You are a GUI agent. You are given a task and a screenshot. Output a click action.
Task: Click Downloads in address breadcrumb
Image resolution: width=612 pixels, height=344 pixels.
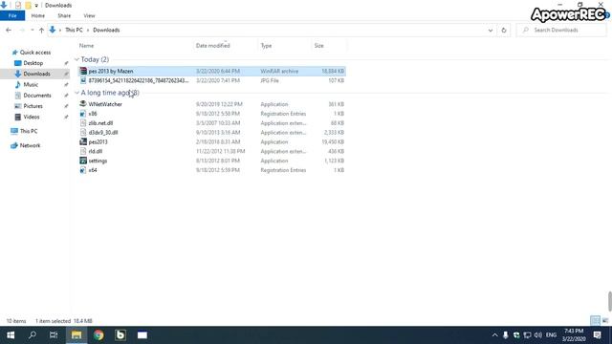[106, 30]
